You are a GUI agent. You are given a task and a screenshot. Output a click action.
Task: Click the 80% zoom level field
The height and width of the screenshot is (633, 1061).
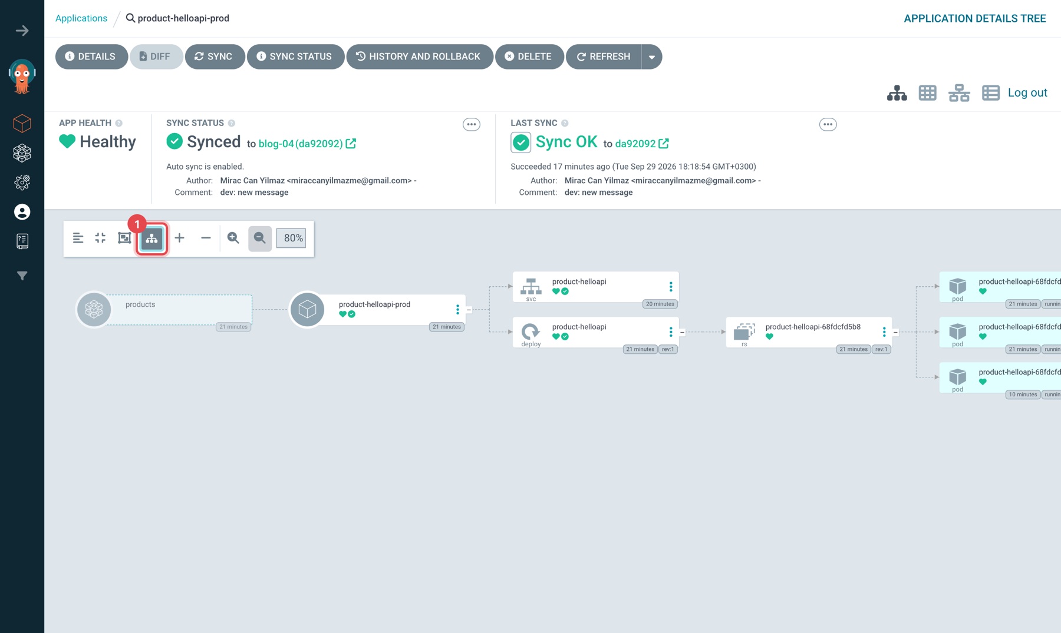click(291, 238)
